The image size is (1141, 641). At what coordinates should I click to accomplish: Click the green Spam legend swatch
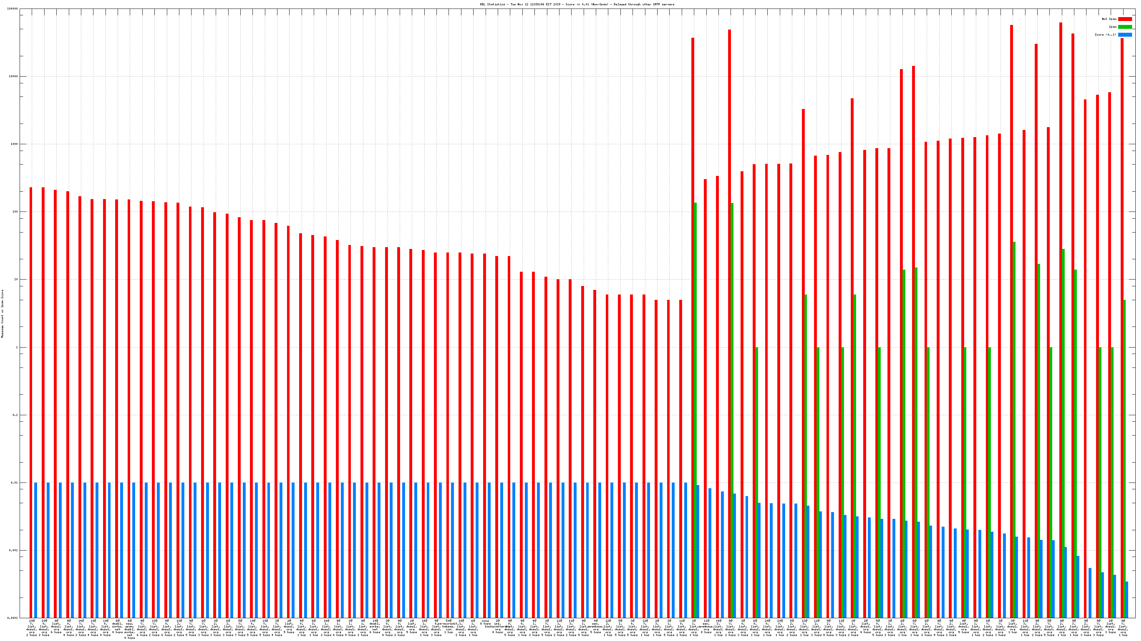coord(1125,27)
